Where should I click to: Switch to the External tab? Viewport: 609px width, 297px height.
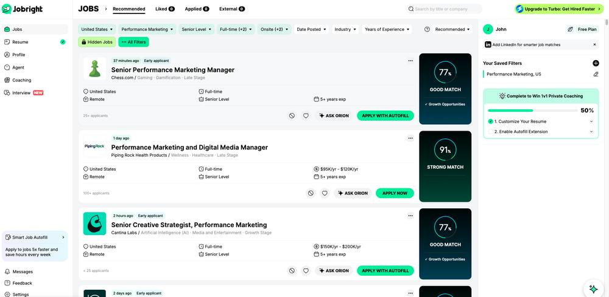(232, 9)
